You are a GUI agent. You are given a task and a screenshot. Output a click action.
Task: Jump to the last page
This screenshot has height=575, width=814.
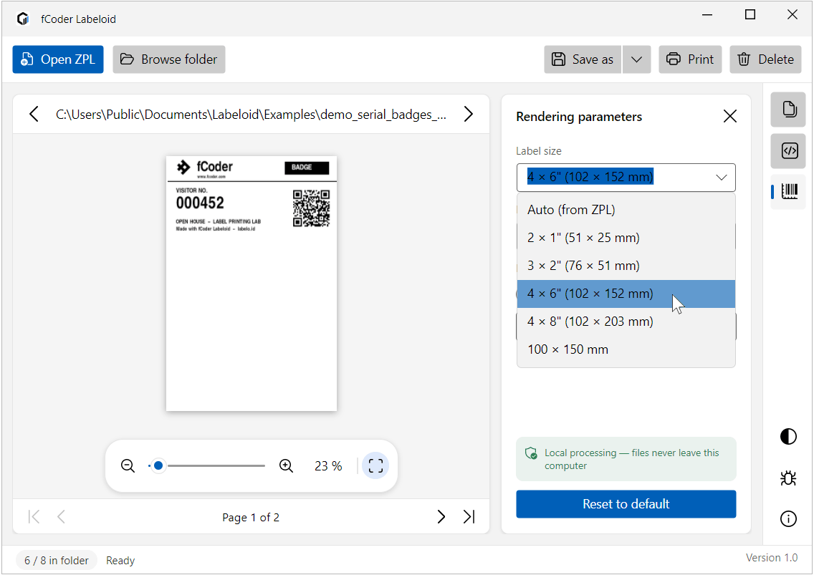469,517
